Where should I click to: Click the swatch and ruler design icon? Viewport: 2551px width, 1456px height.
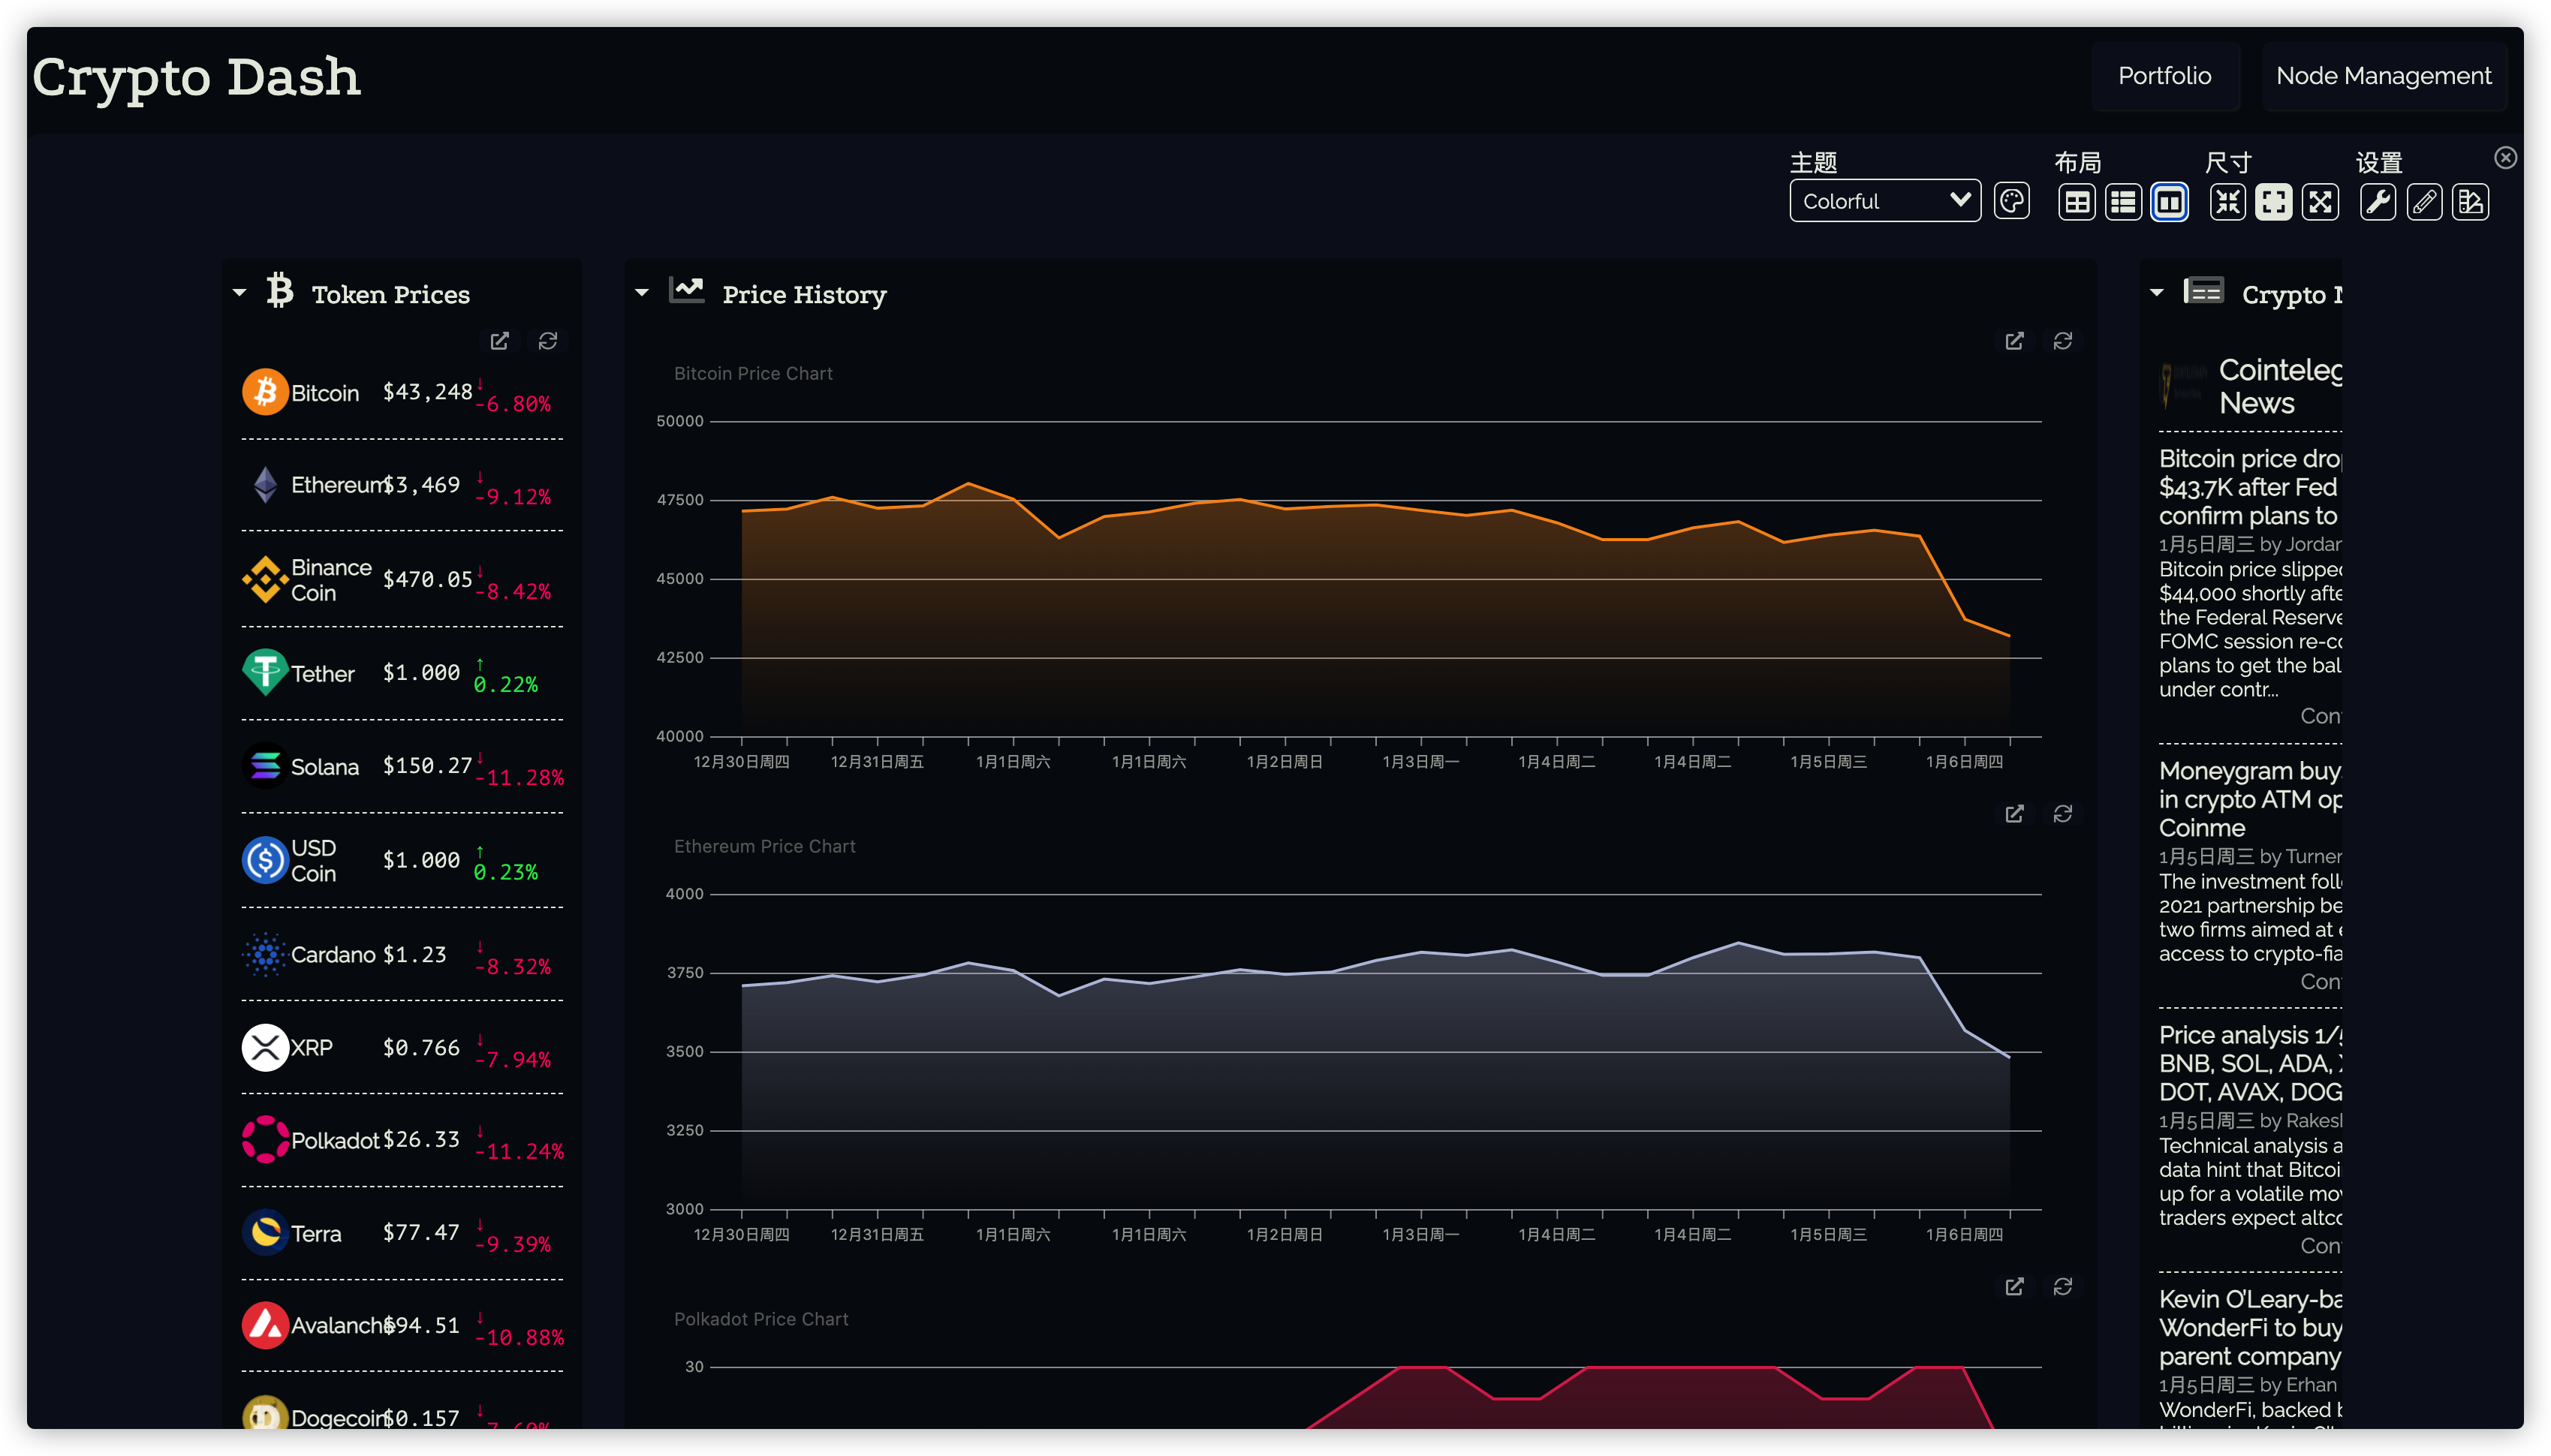point(2470,202)
